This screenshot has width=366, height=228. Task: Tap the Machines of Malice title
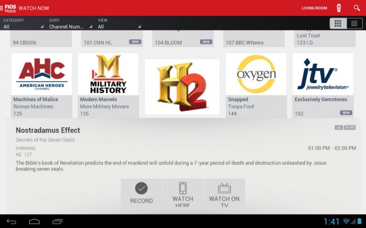[36, 99]
